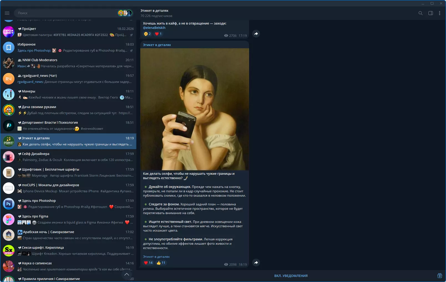This screenshot has width=446, height=282.
Task: Select the Здесь про Photoshop channel
Action: [x=68, y=203]
